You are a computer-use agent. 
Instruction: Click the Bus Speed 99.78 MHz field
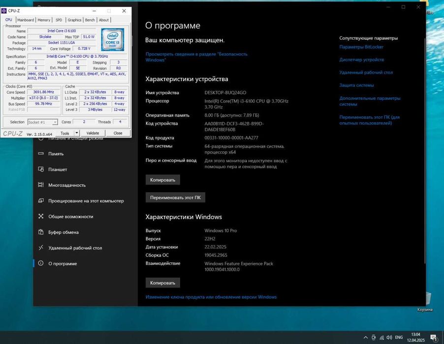click(44, 104)
